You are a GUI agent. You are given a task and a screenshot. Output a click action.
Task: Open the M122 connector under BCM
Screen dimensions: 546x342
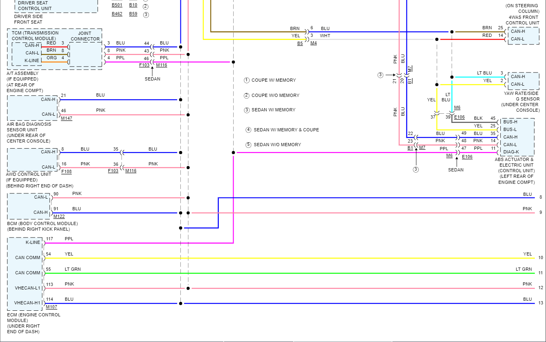pyautogui.click(x=59, y=217)
